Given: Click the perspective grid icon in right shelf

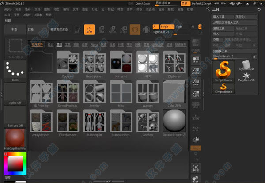Looking at the screenshot, I should click(x=196, y=105).
